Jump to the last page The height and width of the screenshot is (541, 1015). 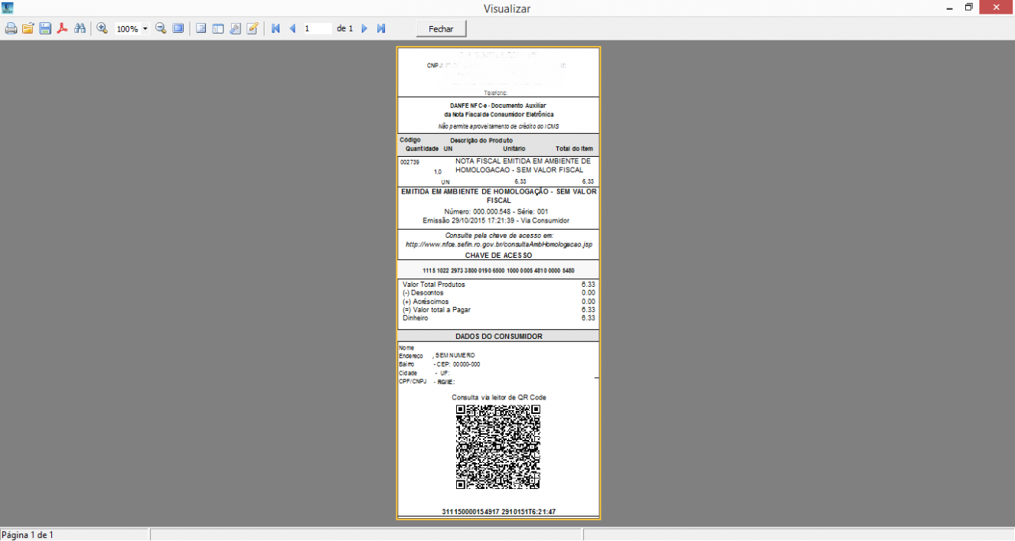point(381,28)
